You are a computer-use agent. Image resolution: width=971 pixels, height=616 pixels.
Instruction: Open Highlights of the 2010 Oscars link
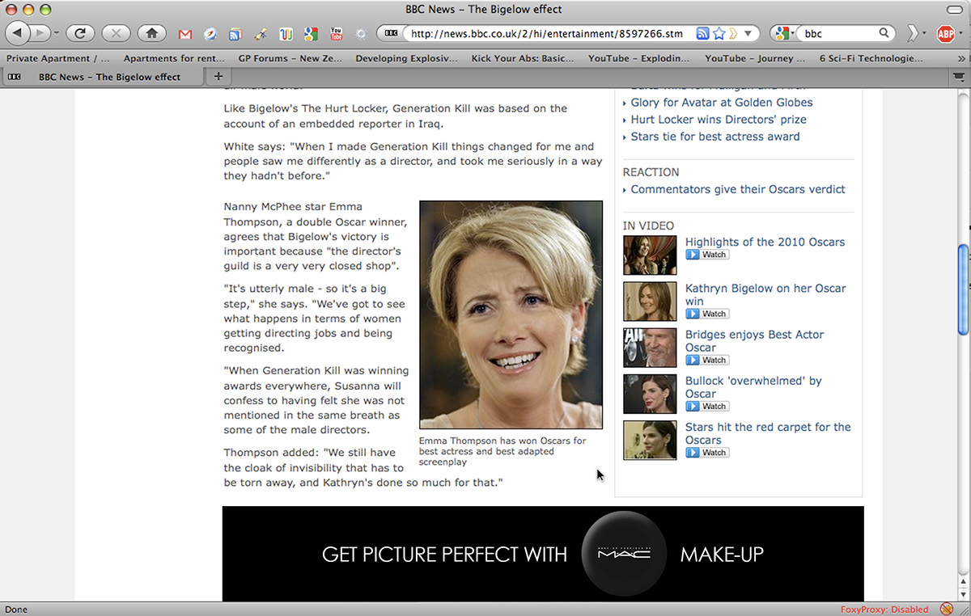(x=765, y=242)
